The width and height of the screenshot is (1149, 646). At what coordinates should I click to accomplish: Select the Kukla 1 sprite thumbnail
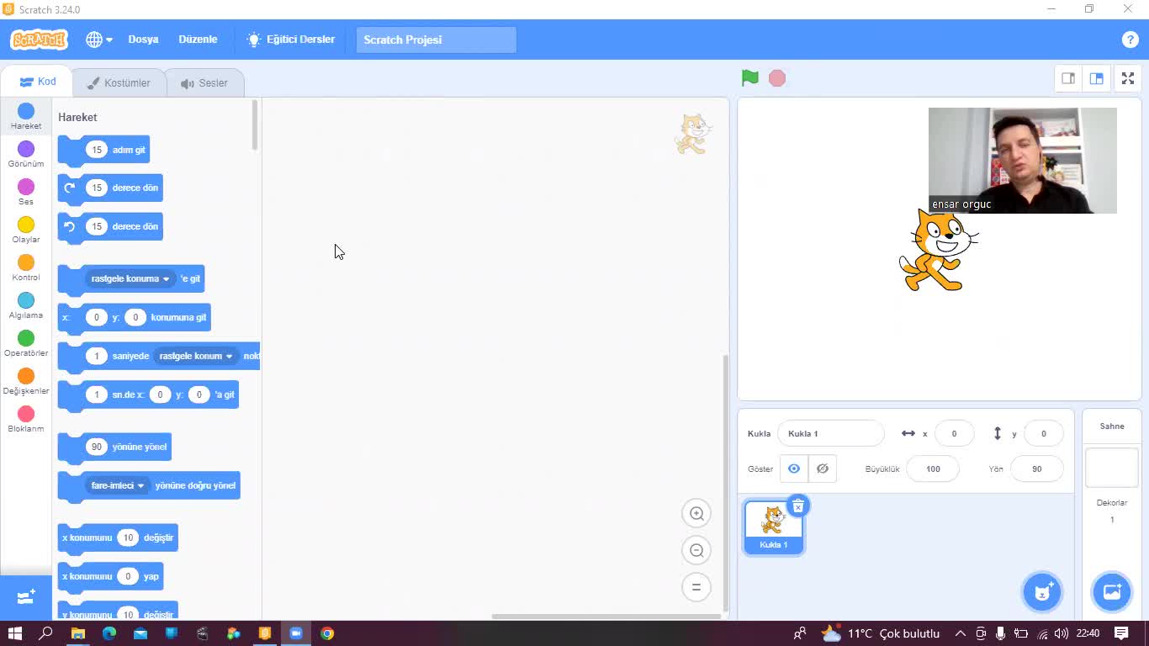(x=774, y=528)
